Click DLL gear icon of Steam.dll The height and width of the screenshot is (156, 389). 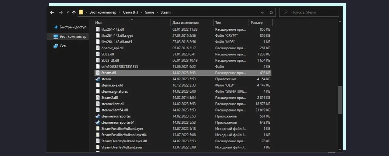coord(98,73)
